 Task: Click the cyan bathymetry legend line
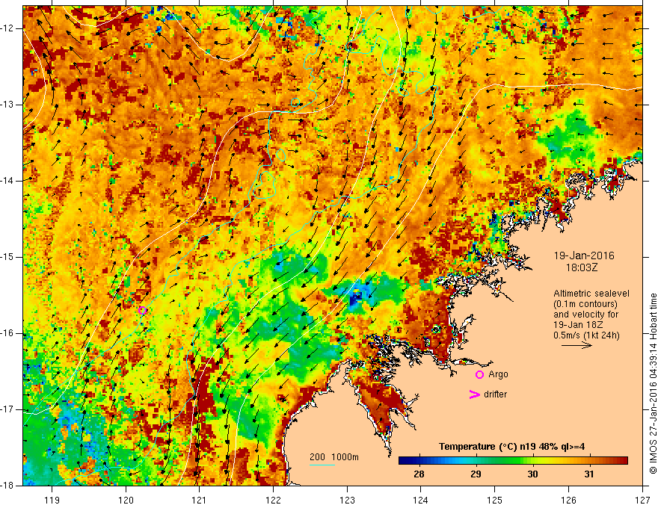(322, 465)
